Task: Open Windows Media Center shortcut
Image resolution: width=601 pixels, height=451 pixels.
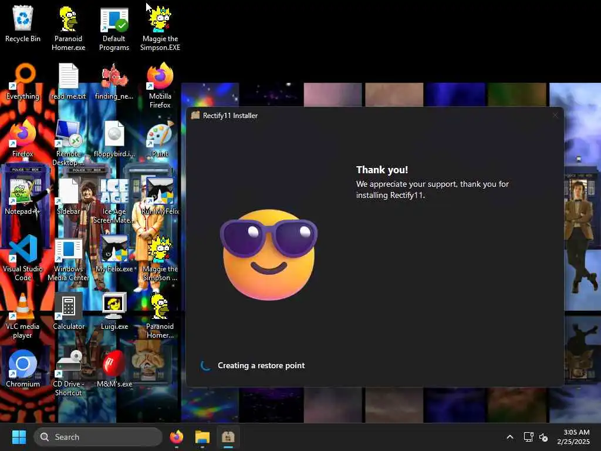Action: coord(68,258)
